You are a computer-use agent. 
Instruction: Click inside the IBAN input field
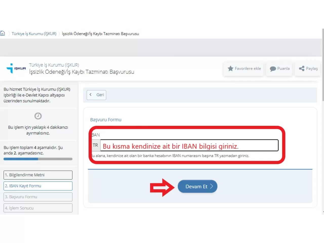click(x=189, y=145)
